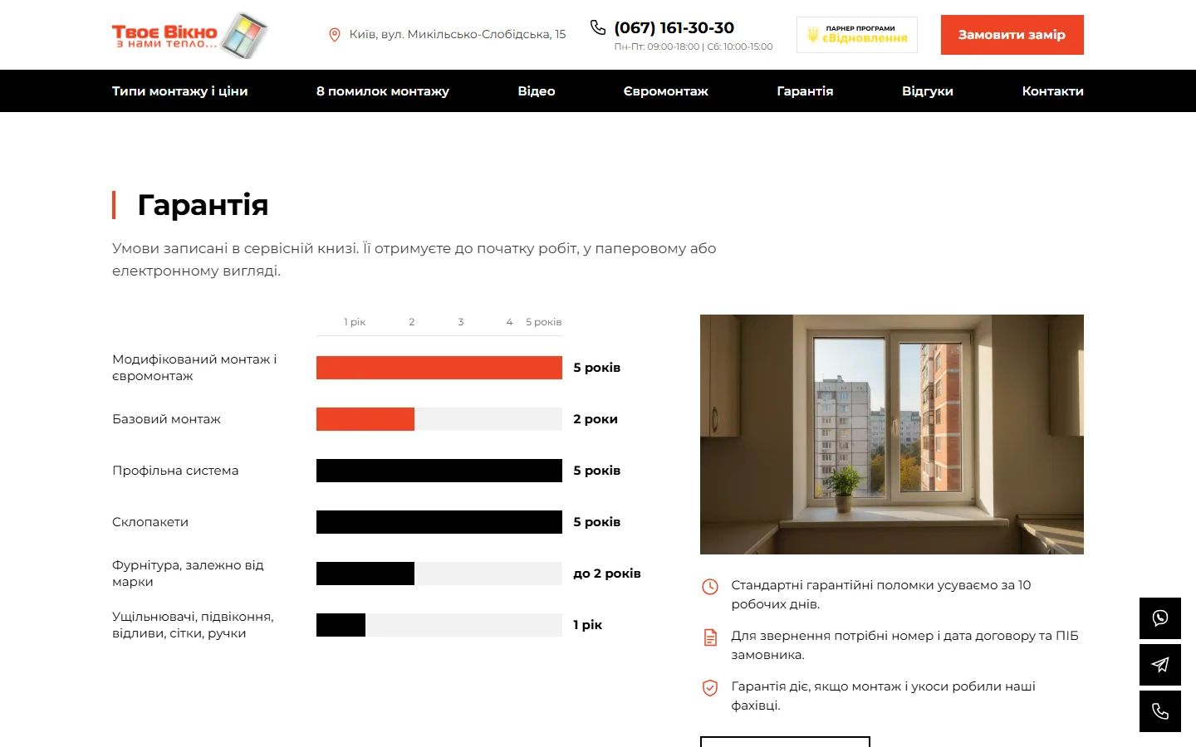Click the Гарантія section heading
1196x747 pixels.
point(203,205)
